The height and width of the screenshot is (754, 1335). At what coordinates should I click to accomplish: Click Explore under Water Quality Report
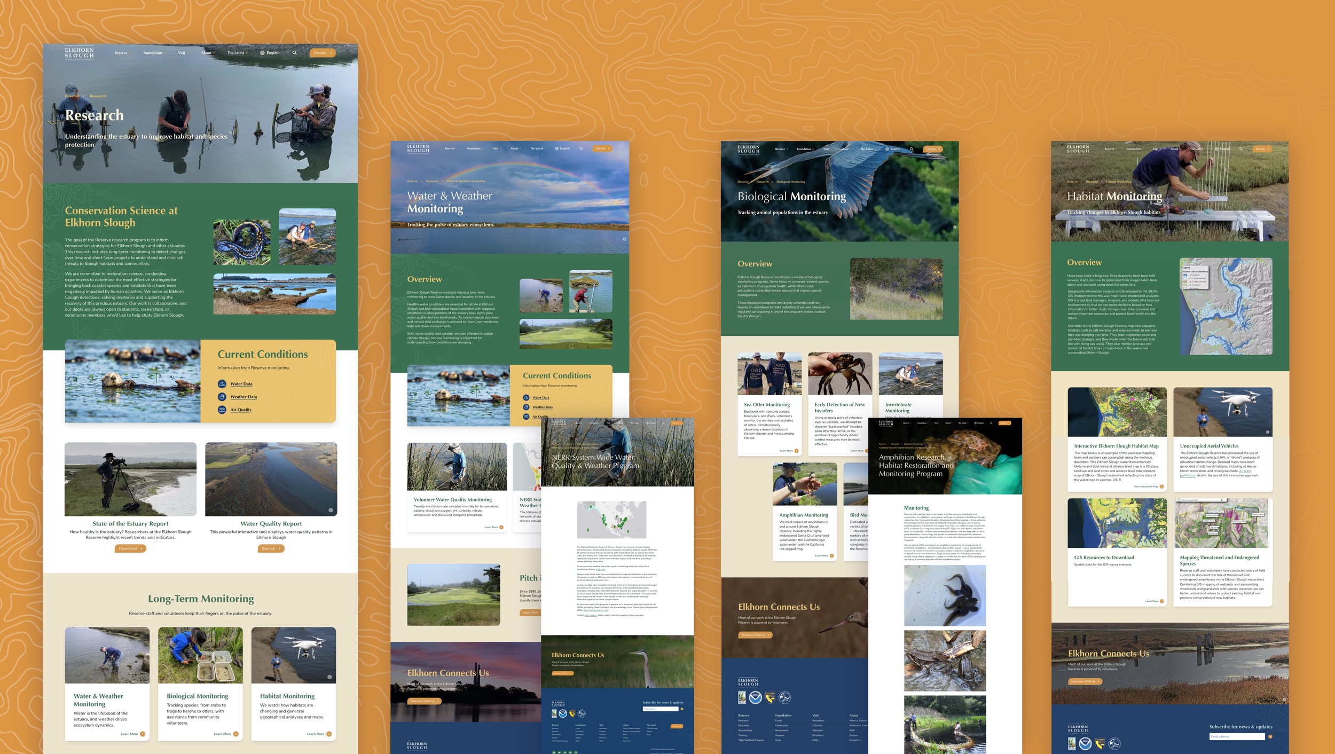tap(271, 548)
